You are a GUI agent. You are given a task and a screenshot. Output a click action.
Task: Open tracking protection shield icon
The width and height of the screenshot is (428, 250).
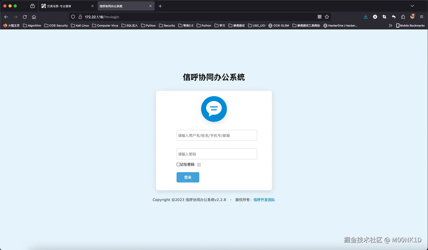coord(73,17)
